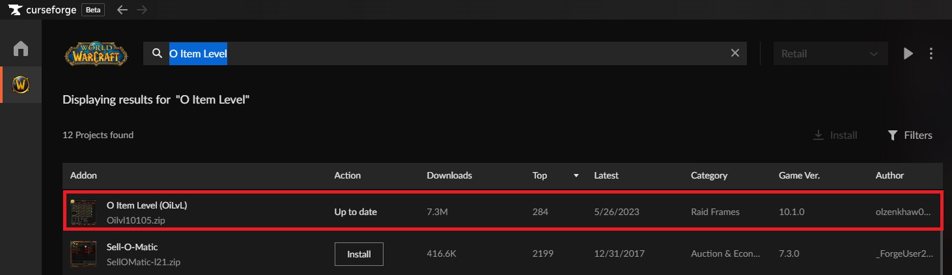Click the SellOMatic-l21.zip file name
The height and width of the screenshot is (275, 952).
coord(143,262)
